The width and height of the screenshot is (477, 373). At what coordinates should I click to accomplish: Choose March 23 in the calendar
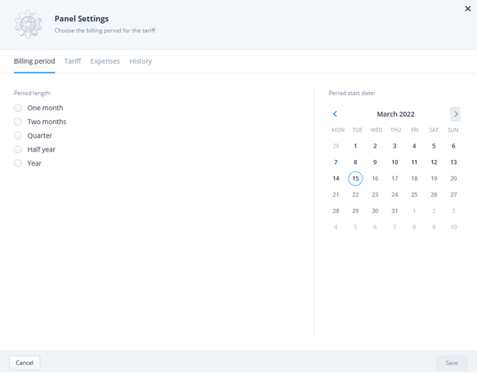click(375, 194)
